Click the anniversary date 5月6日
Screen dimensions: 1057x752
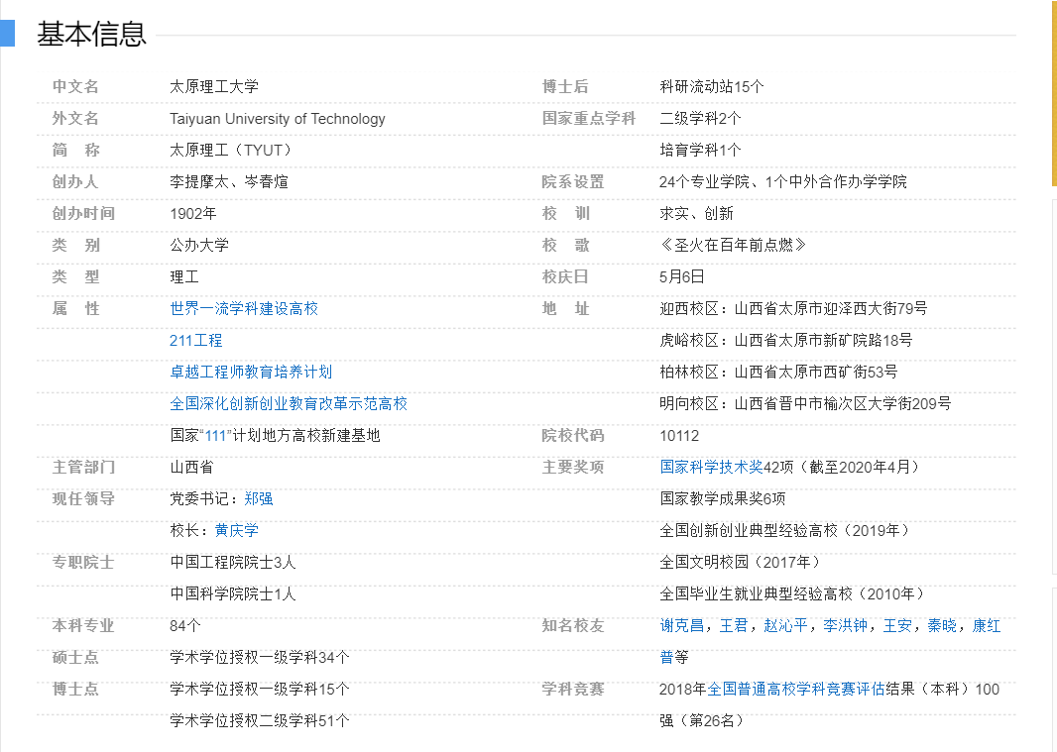point(682,277)
